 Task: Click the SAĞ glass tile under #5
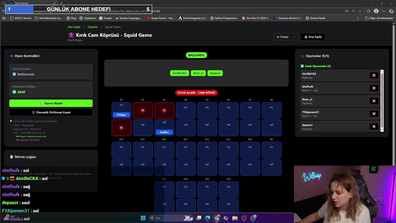(207, 128)
